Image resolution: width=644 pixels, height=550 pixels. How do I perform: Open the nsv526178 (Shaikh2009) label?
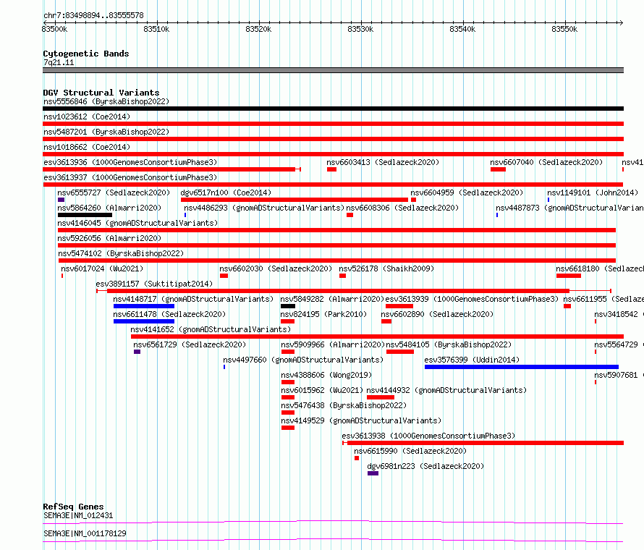pyautogui.click(x=386, y=268)
